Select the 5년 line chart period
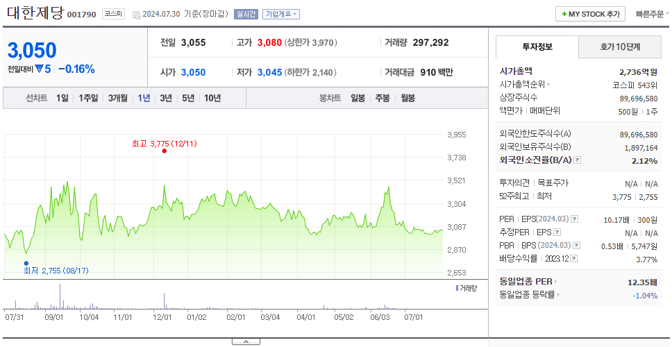Screen dimensions: 672x347 tap(187, 98)
